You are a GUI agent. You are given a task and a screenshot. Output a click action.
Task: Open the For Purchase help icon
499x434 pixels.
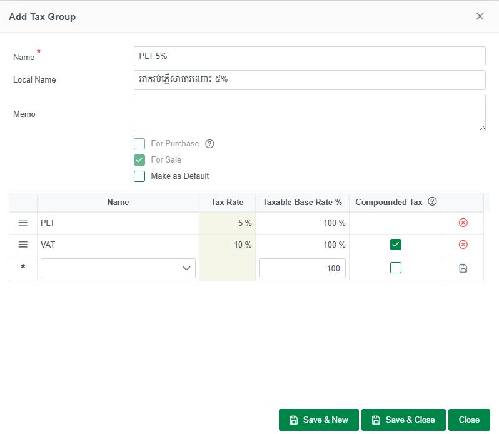[x=209, y=144]
